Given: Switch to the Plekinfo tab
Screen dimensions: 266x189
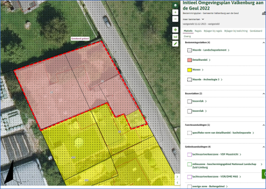Looking at the screenshot, I should tap(188, 31).
